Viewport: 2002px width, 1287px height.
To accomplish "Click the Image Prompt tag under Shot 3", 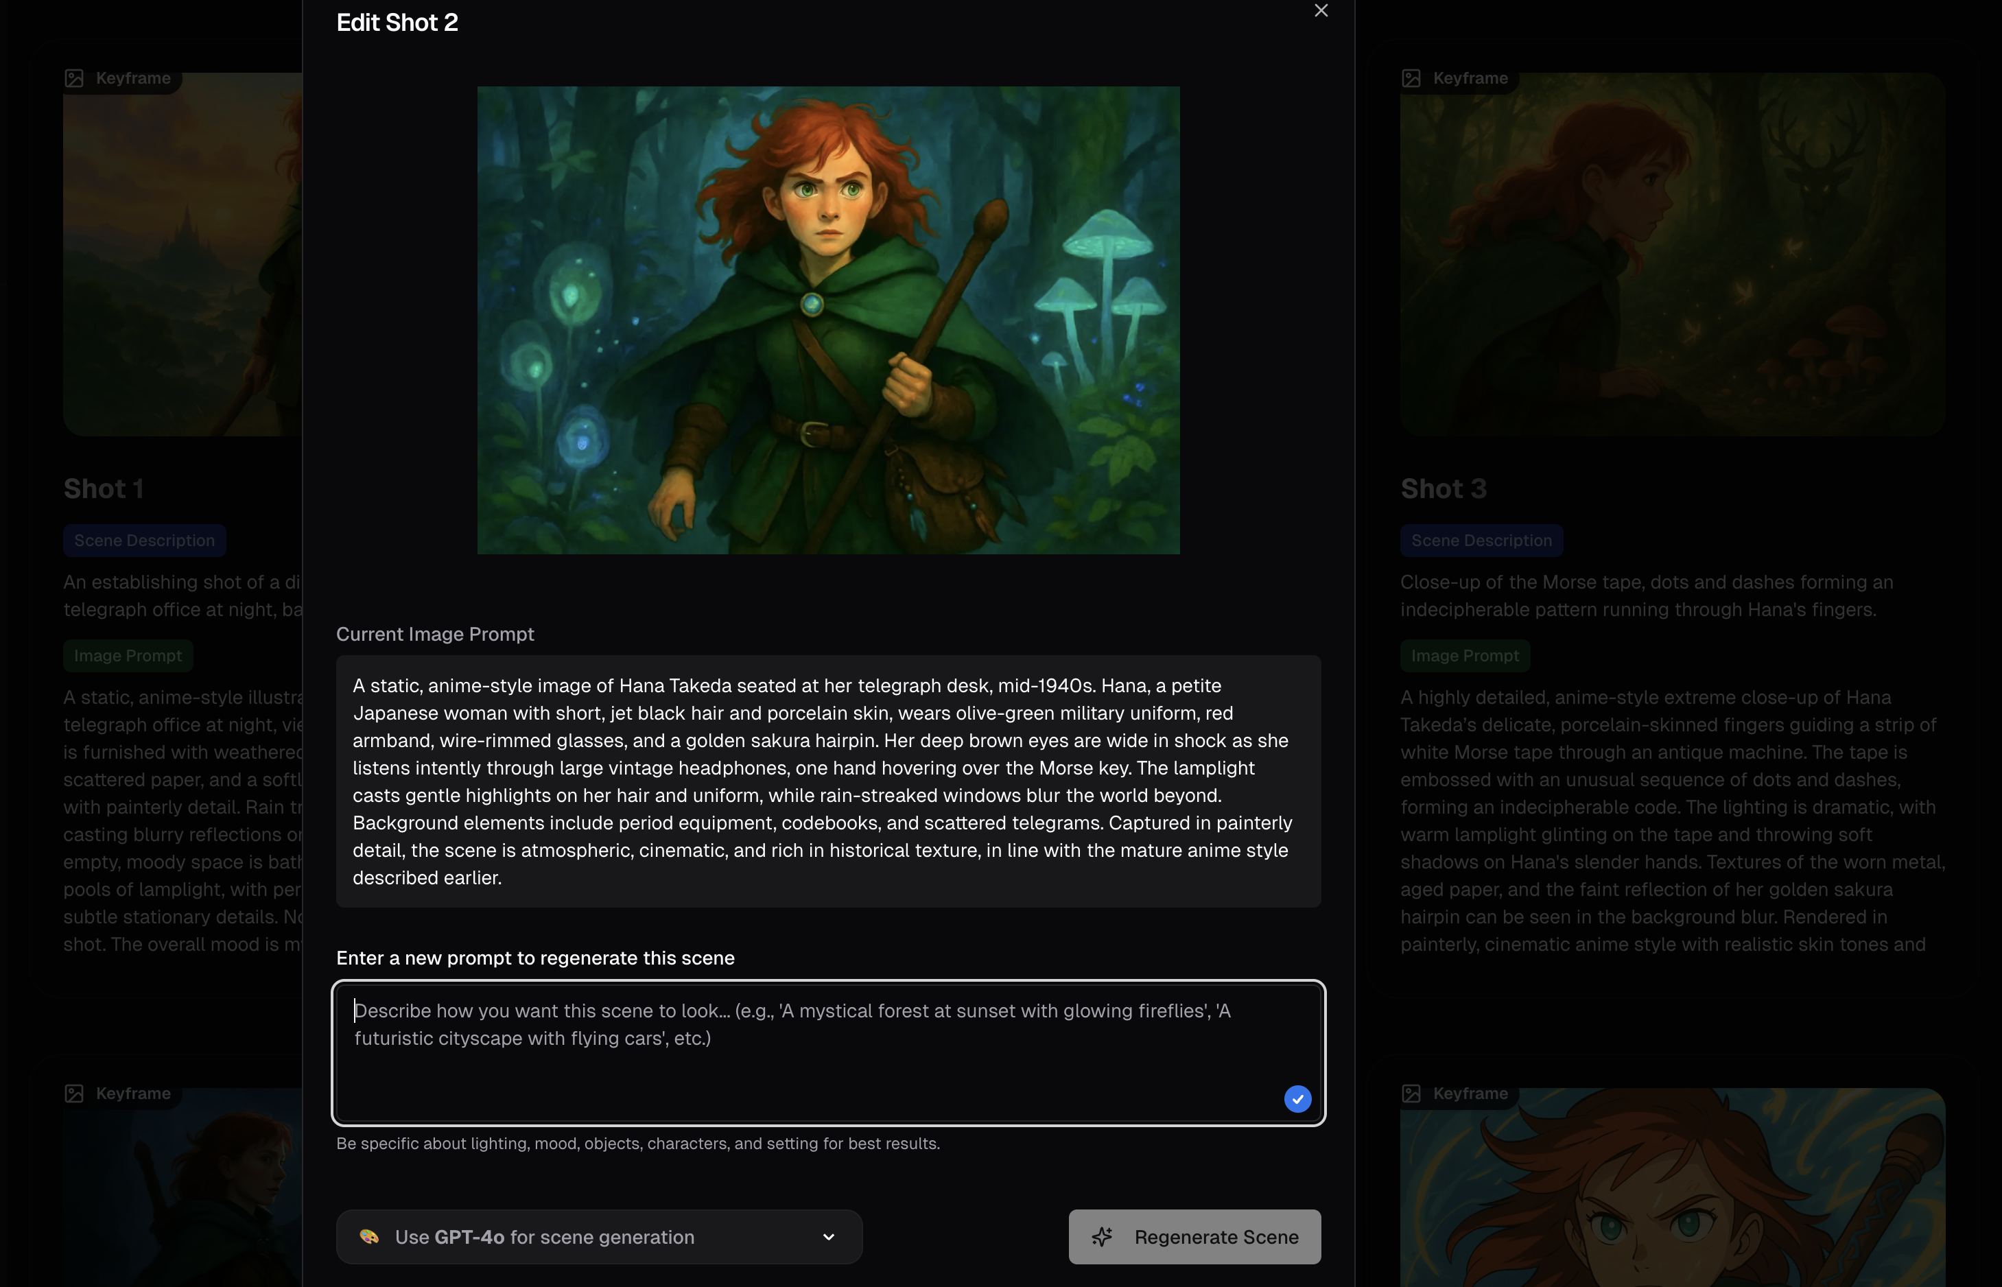I will pos(1465,656).
